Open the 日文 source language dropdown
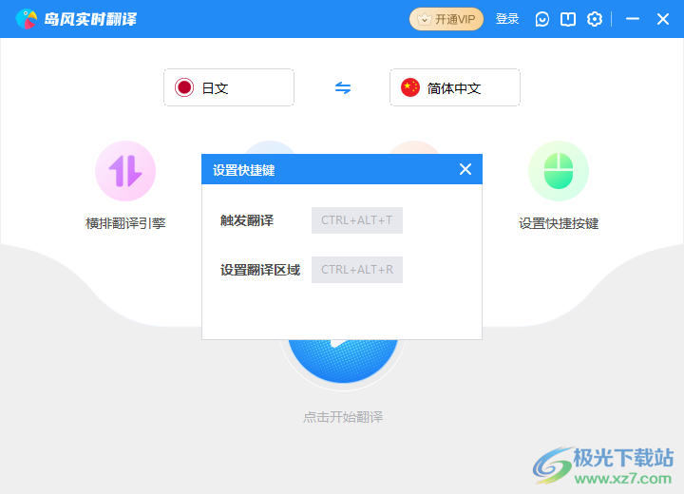 229,87
